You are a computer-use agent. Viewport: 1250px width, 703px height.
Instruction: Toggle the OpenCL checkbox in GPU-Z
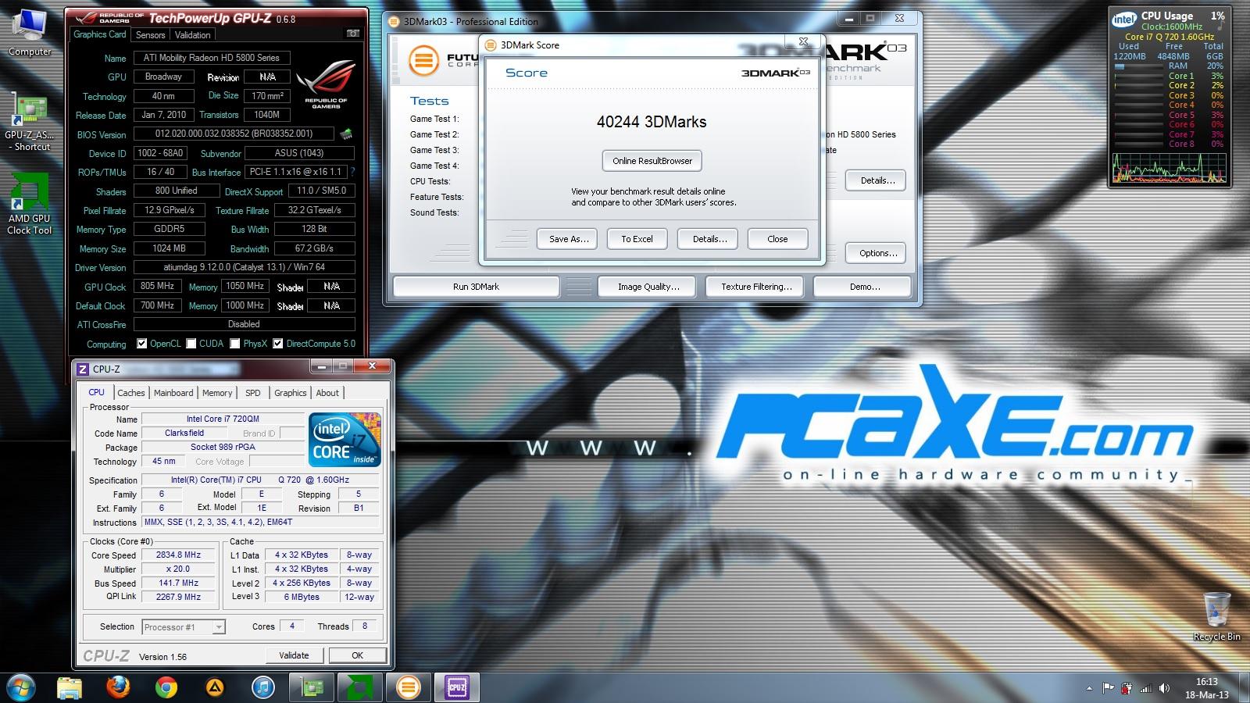click(141, 344)
